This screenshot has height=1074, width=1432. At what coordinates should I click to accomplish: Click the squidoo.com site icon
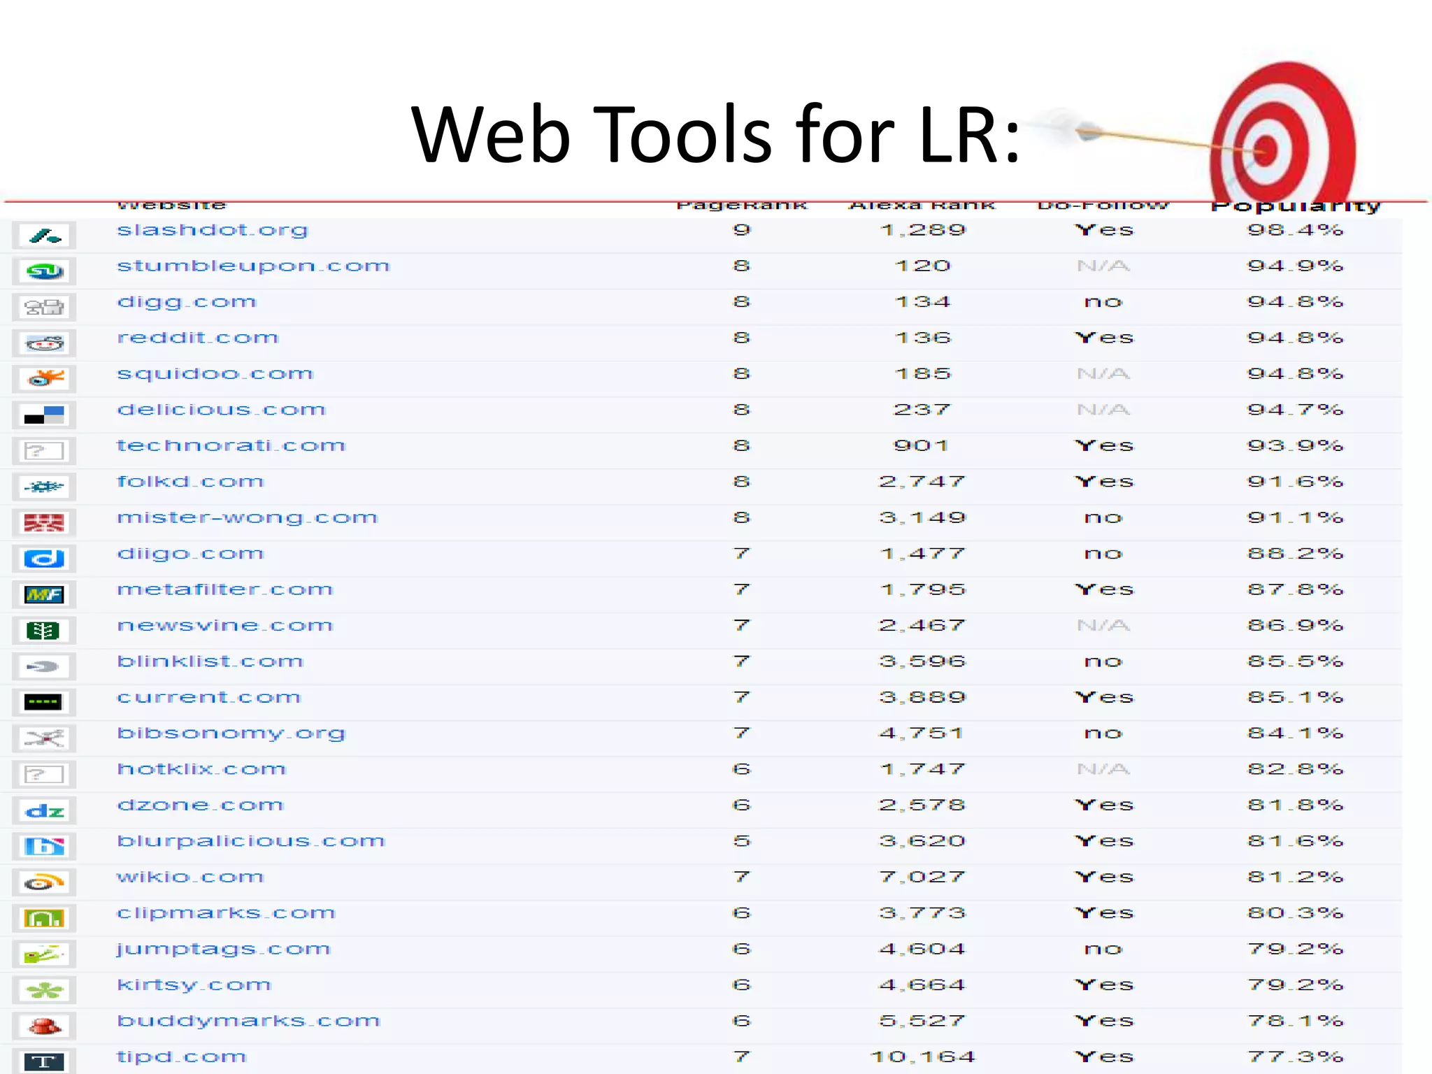click(44, 379)
